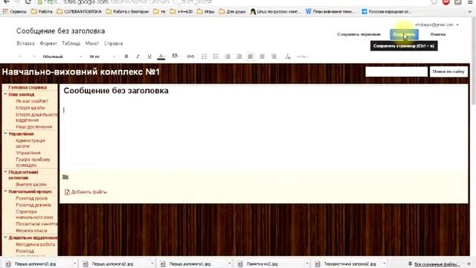Collapse the 'Дошкільне відділення' section
The image size is (476, 268).
coord(5,237)
